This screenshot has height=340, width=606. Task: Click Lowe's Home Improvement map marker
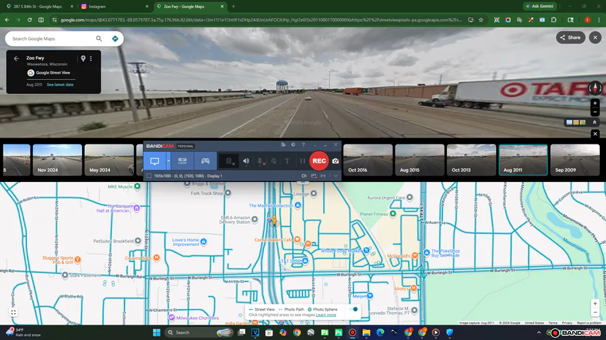203,242
